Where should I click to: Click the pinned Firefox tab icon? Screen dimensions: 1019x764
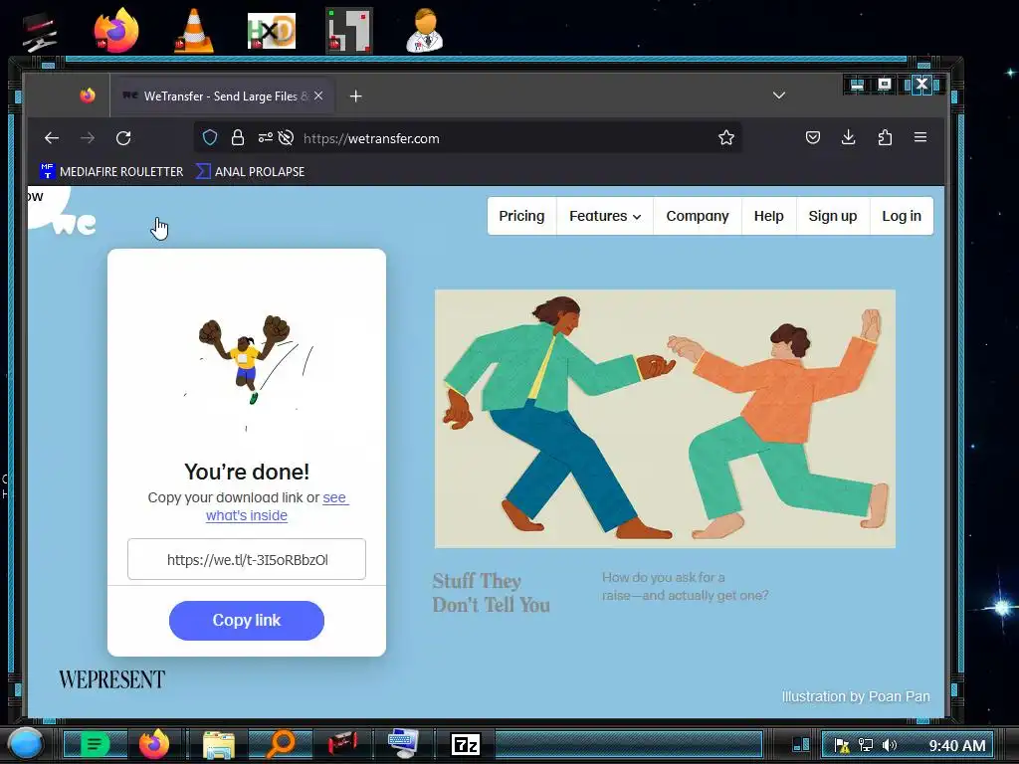tap(88, 95)
